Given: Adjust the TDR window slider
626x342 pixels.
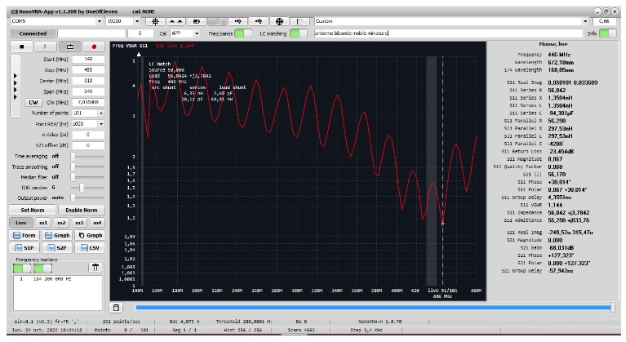Looking at the screenshot, I should click(x=81, y=187).
